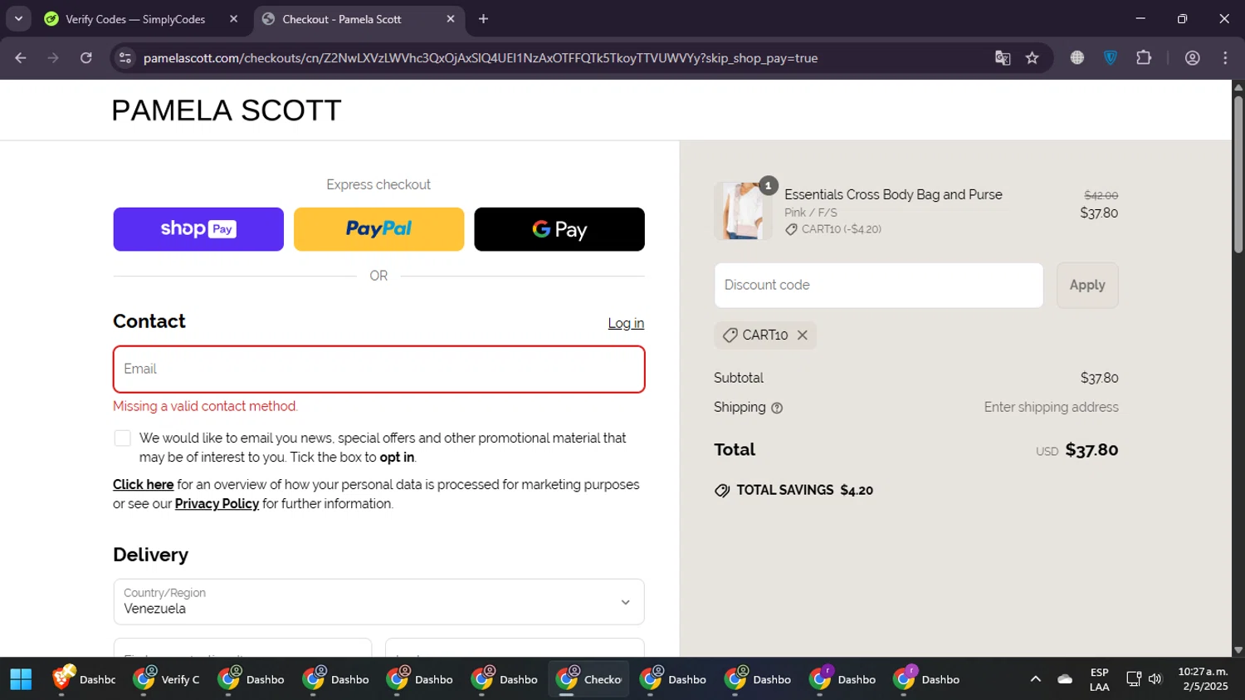Pay with Shop Pay button

point(198,229)
